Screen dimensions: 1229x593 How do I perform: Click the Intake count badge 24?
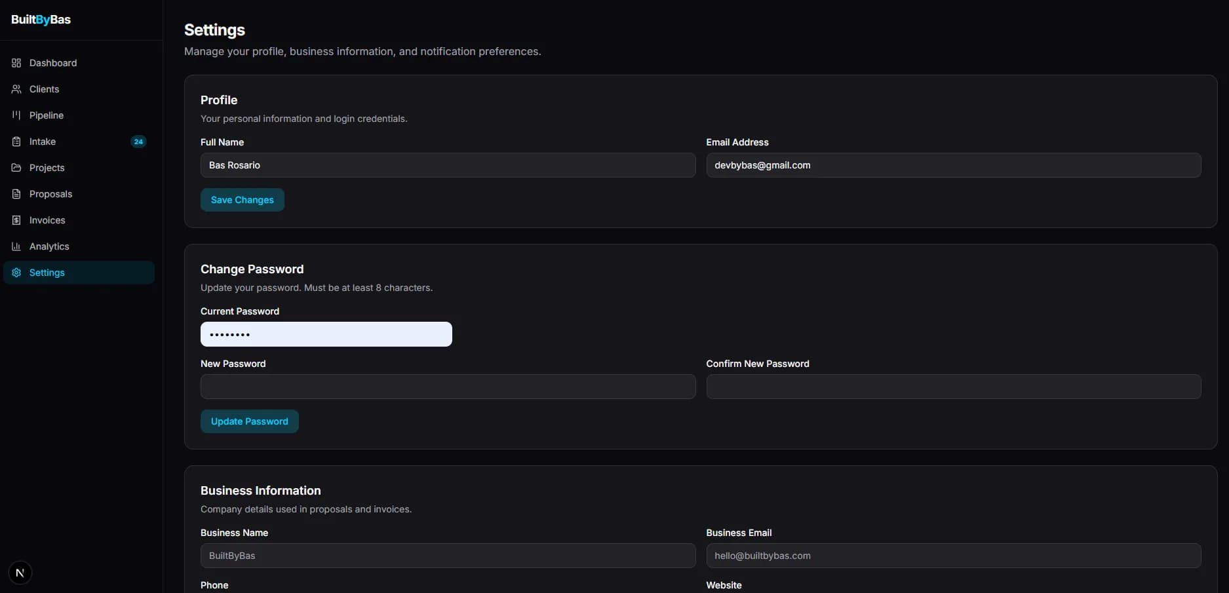[138, 142]
